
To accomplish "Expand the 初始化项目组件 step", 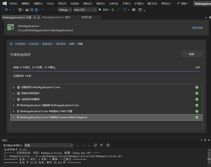I will coord(14,93).
